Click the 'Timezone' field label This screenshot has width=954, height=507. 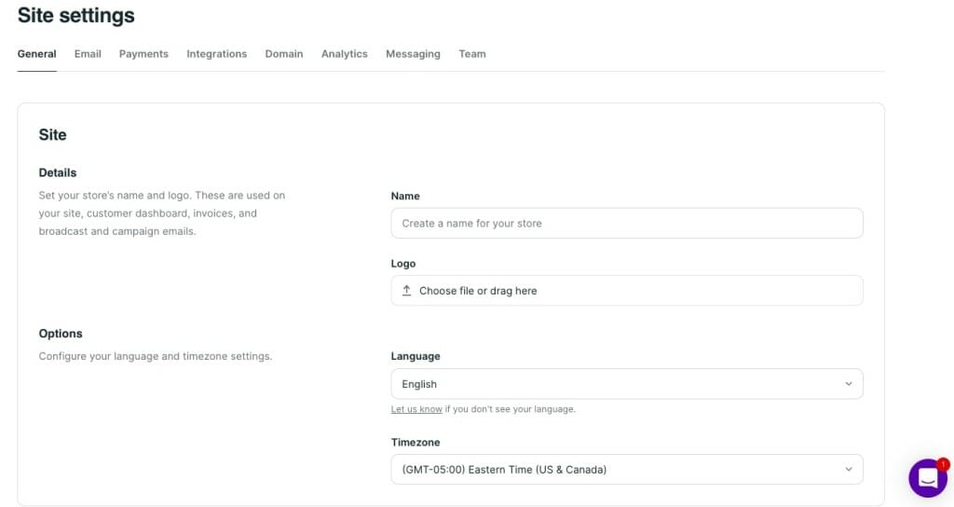coord(415,443)
